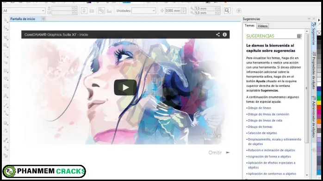Image resolution: width=323 pixels, height=181 pixels.
Task: Select the Pick tool in the toolbox
Action: coord(6,20)
